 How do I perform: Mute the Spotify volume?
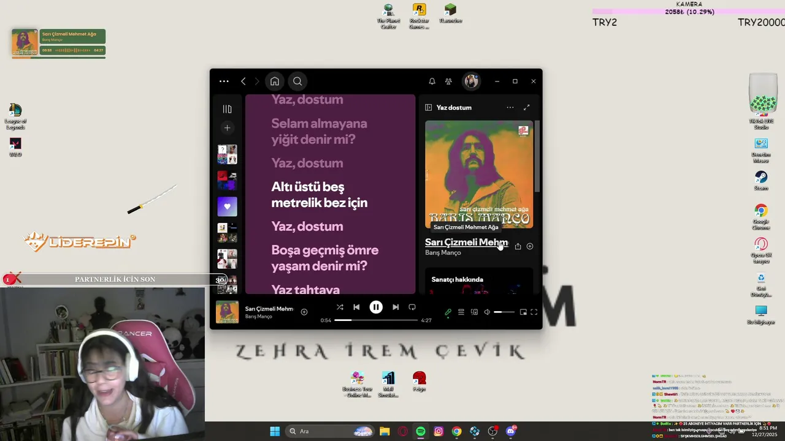click(487, 312)
